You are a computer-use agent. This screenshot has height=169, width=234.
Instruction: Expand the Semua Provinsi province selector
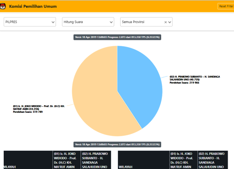click(x=142, y=22)
